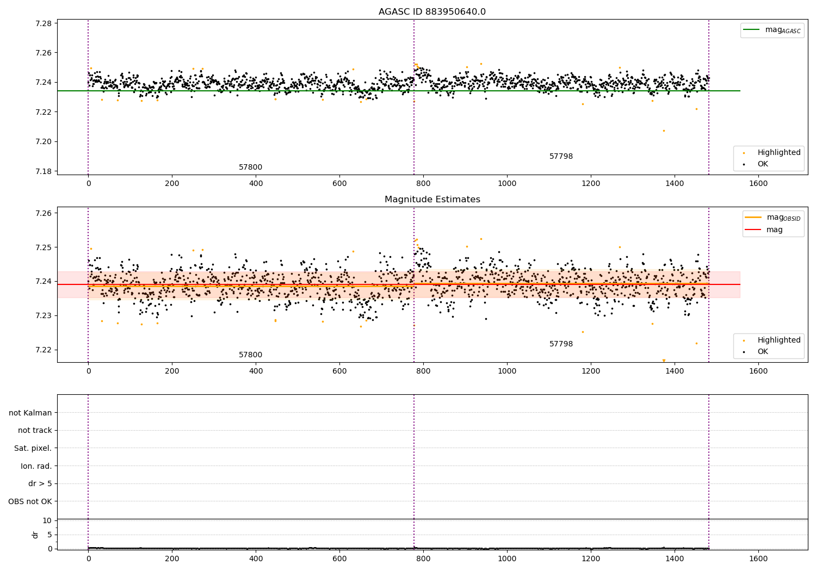The image size is (816, 571).
Task: Click orange line sample beside mag OBSID
Action: coord(753,218)
